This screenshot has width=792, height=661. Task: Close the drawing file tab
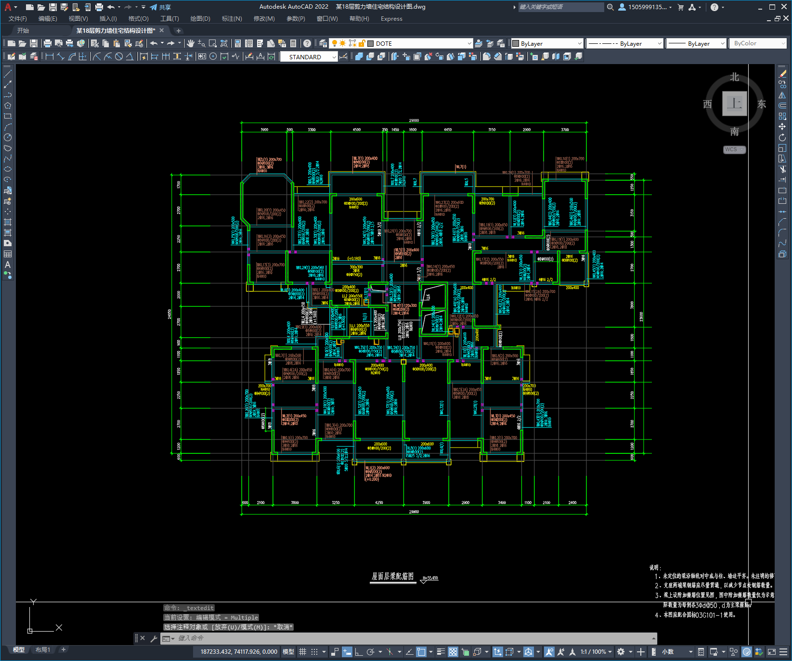click(162, 30)
